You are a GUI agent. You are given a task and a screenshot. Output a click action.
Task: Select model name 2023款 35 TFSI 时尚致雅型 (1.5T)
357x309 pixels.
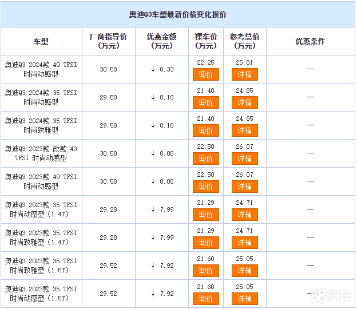point(41,266)
